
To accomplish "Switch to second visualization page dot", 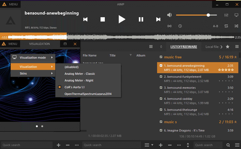I will [42, 126].
